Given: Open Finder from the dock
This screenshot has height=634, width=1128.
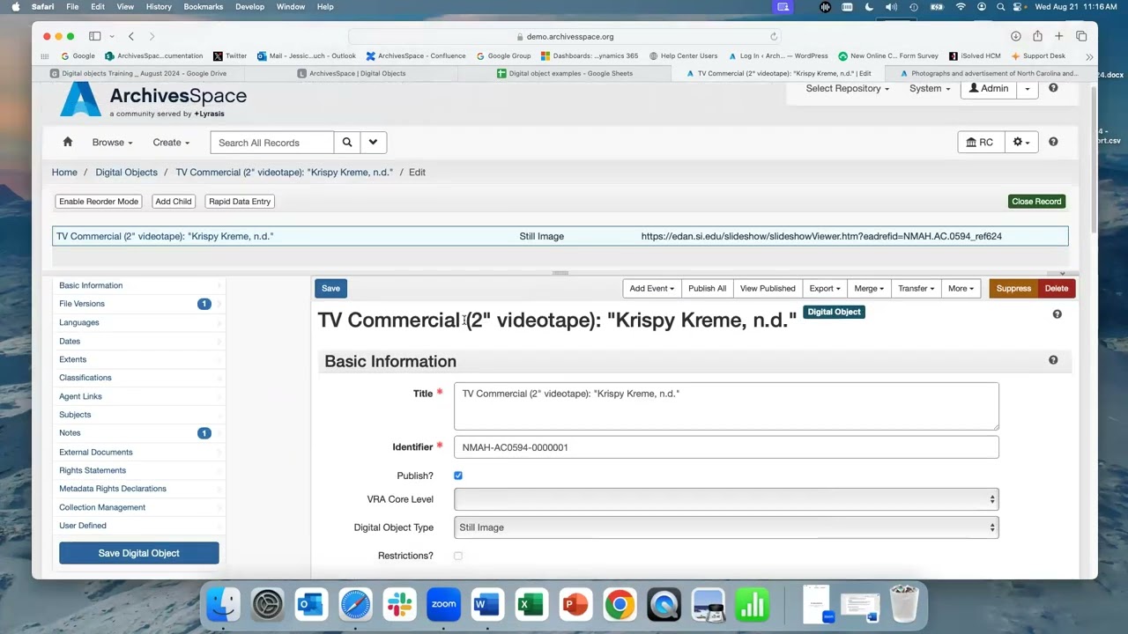Looking at the screenshot, I should click(223, 605).
